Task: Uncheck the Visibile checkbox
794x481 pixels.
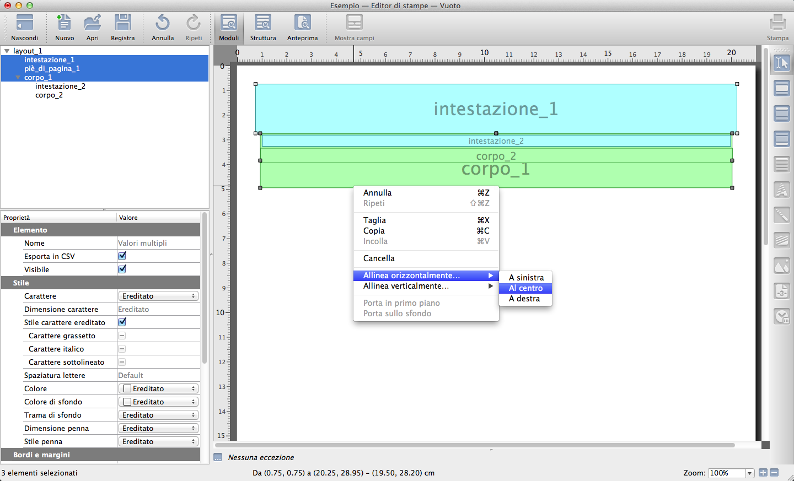Action: tap(122, 269)
